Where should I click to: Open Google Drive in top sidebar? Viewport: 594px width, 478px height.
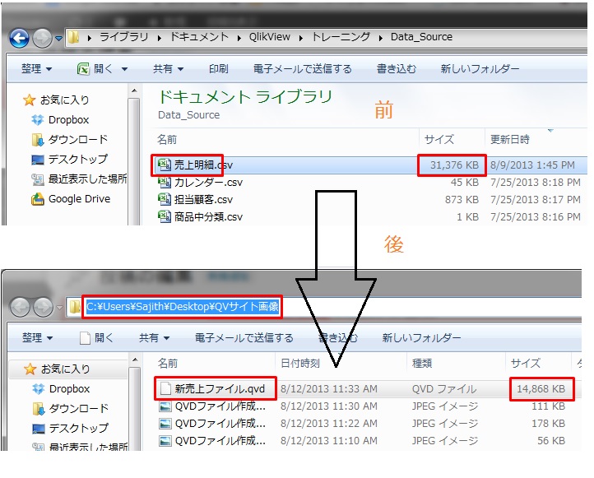71,199
